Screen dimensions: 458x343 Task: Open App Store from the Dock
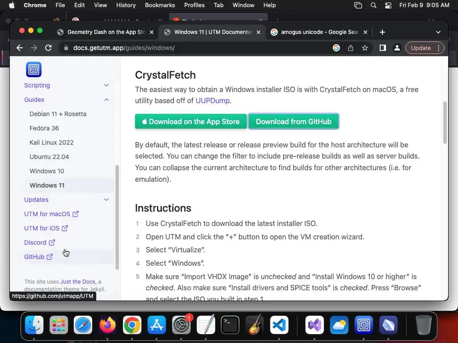click(x=157, y=325)
